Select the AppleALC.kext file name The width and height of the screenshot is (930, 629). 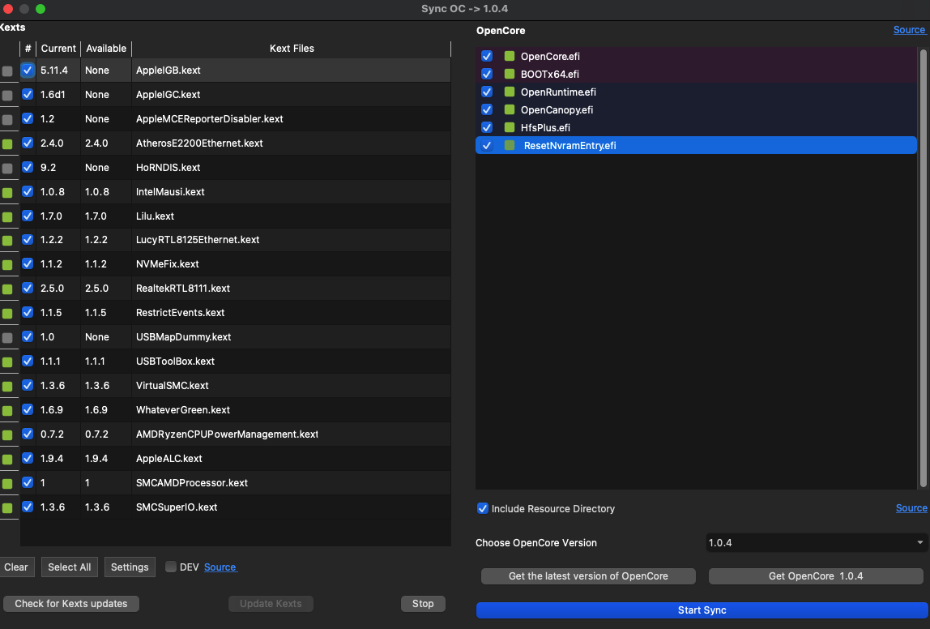pos(169,459)
